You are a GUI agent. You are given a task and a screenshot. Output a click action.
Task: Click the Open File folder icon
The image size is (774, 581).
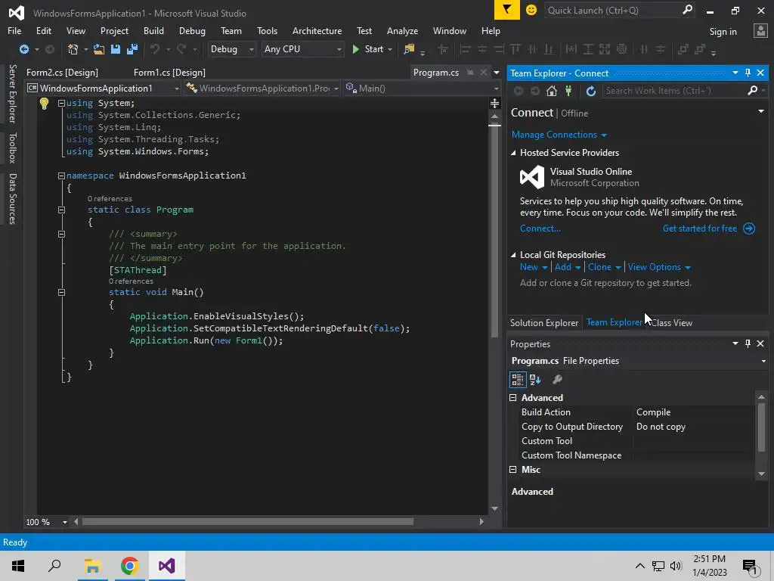point(99,49)
